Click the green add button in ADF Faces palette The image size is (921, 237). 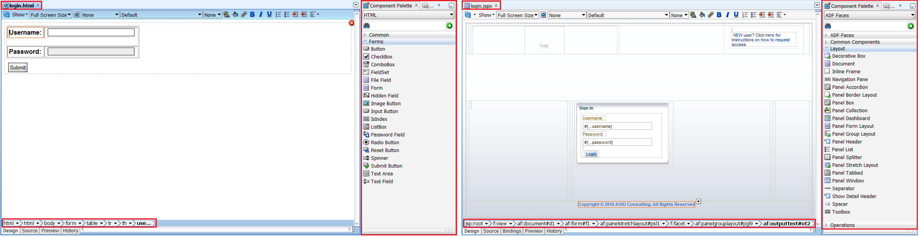pos(910,26)
